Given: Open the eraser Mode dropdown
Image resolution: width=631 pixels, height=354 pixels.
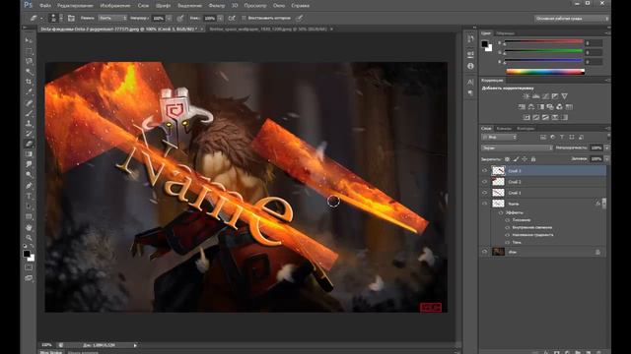Looking at the screenshot, I should (112, 18).
